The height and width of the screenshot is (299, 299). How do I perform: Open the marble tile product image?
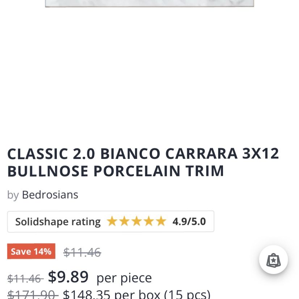pyautogui.click(x=149, y=3)
